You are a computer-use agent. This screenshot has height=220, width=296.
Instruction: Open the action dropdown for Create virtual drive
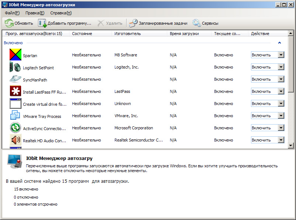coord(281,104)
